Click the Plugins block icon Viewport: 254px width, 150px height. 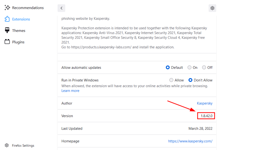pyautogui.click(x=7, y=42)
